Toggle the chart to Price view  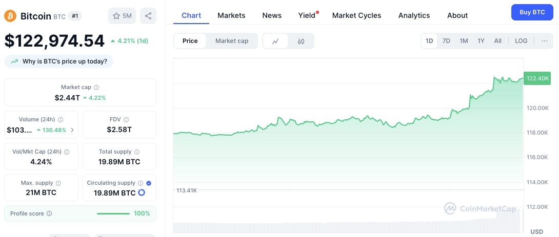(x=190, y=41)
